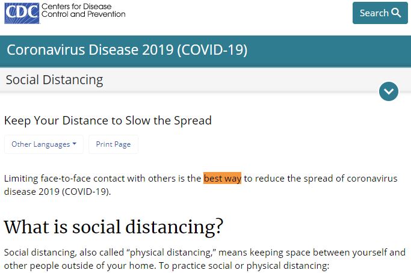Select the Social Distancing menu heading
This screenshot has width=411, height=273.
point(55,80)
